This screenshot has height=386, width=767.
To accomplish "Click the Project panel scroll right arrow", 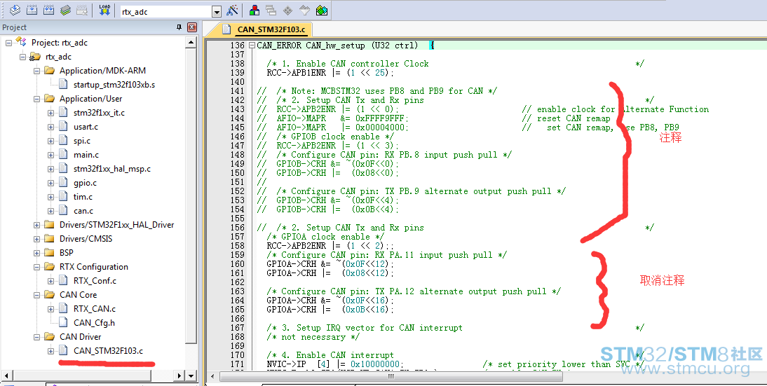I will [179, 375].
